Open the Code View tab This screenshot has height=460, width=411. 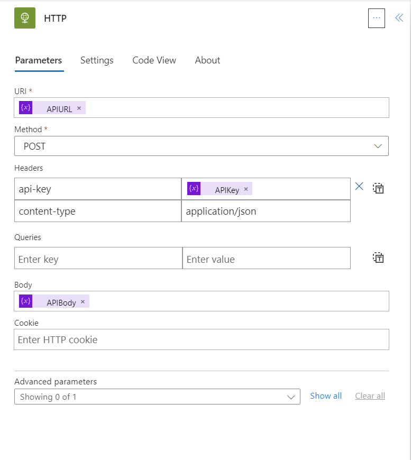pos(154,60)
